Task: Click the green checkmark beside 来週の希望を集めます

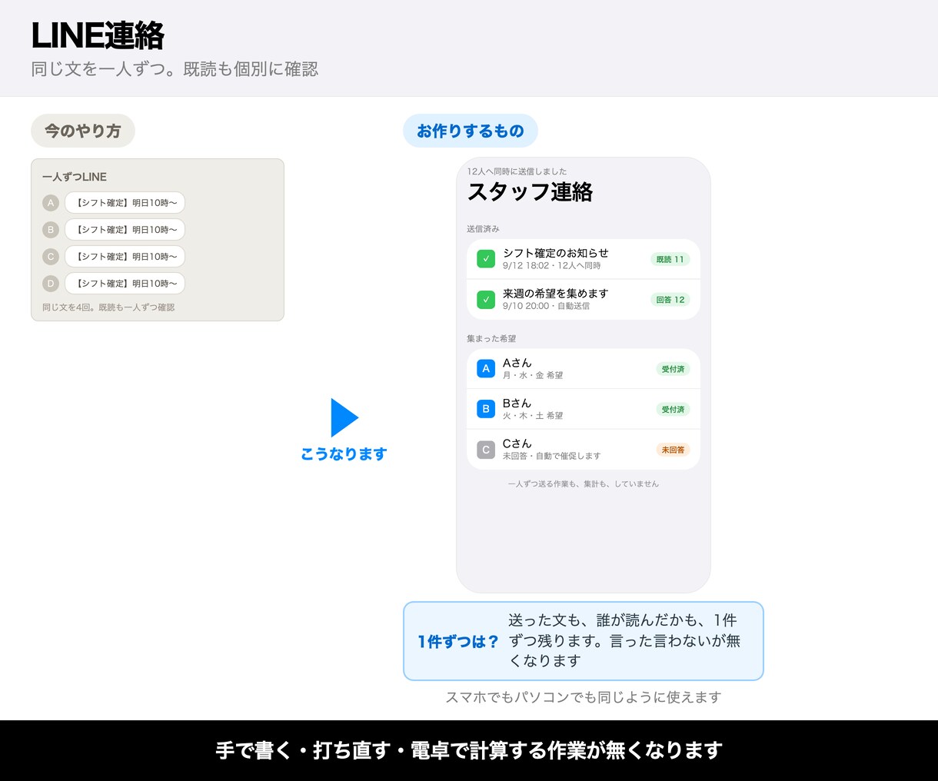Action: click(486, 299)
